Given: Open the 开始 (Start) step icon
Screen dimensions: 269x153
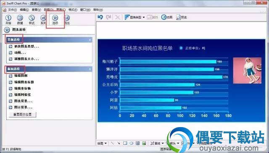Looking at the screenshot, I should tap(8, 20).
